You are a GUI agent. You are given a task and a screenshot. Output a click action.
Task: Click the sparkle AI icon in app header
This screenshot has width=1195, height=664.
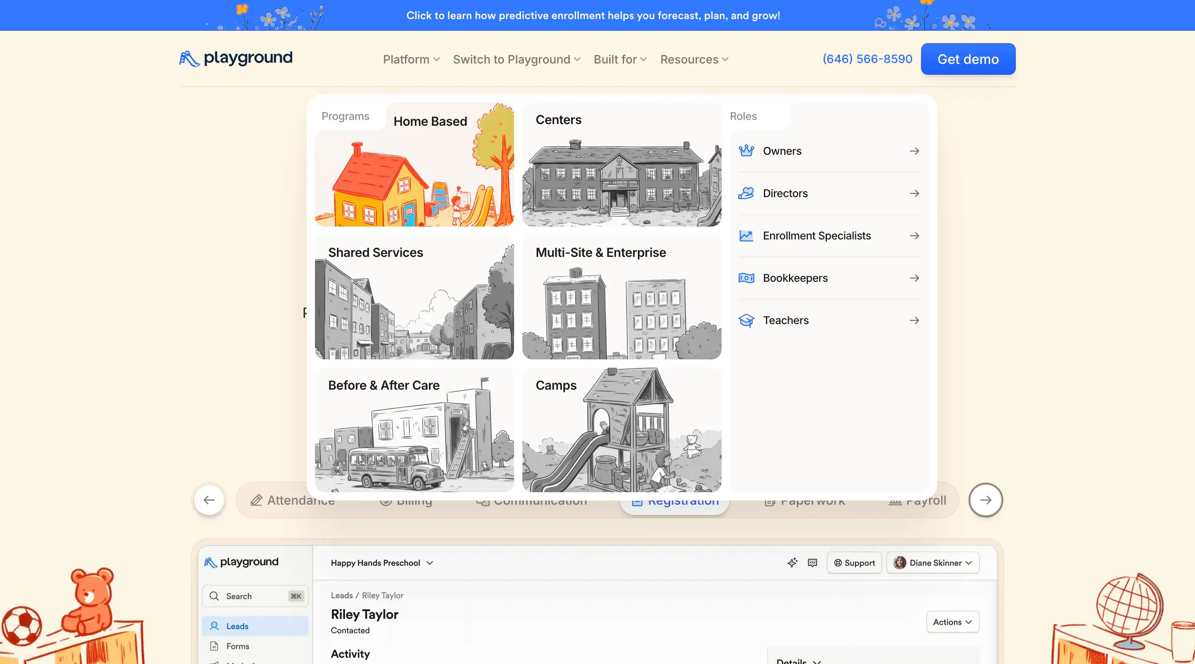point(793,562)
